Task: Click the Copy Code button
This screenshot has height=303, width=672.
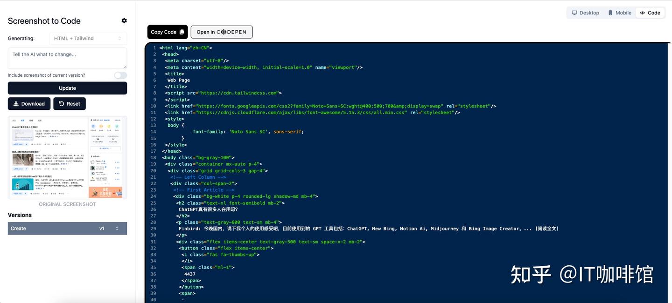Action: click(x=167, y=32)
